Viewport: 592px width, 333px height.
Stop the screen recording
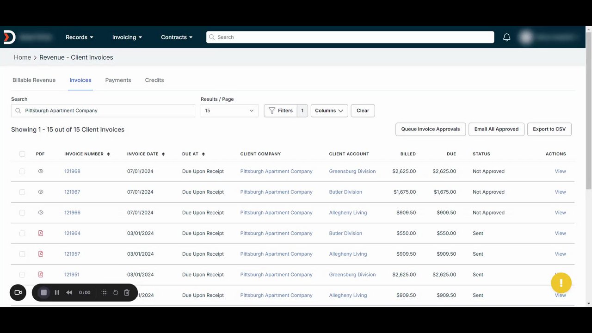point(44,292)
